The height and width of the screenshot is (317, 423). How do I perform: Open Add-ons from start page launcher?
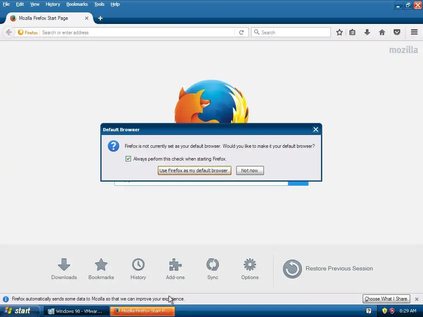tap(175, 269)
